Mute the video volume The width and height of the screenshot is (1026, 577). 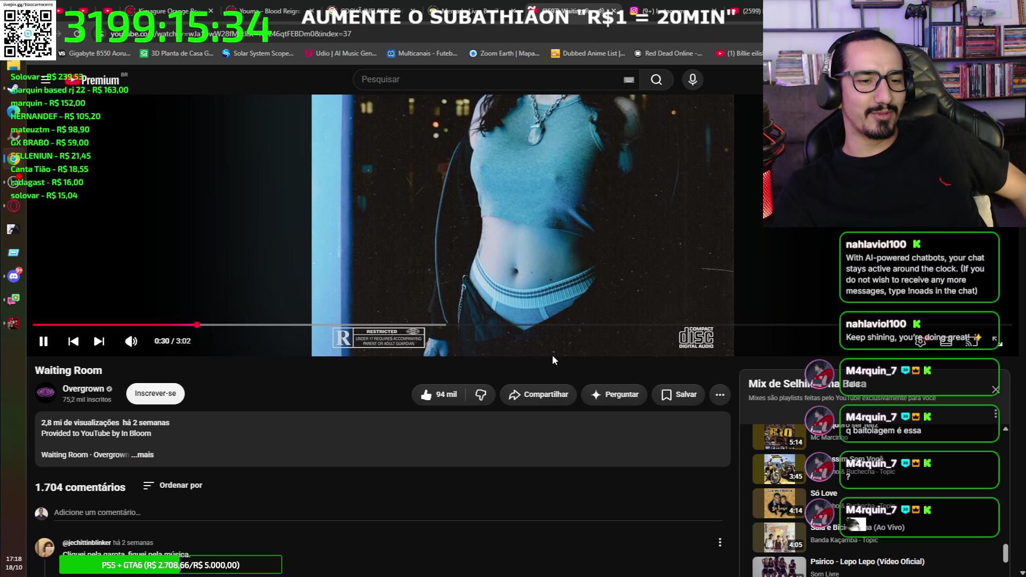[131, 341]
